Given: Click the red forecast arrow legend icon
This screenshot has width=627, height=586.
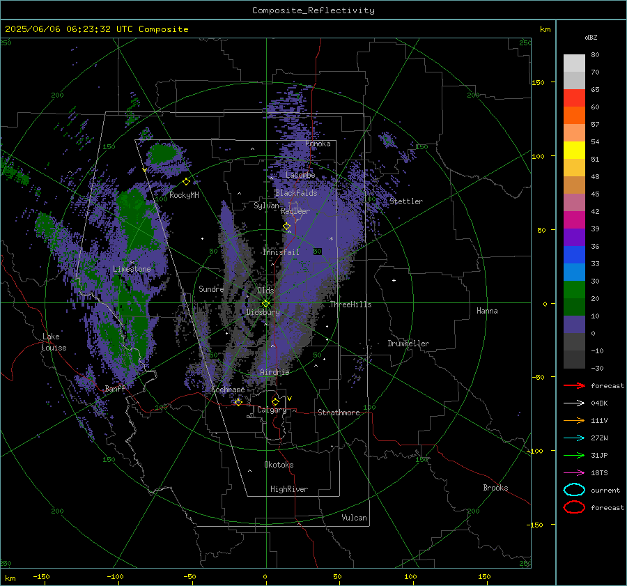Looking at the screenshot, I should 574,385.
